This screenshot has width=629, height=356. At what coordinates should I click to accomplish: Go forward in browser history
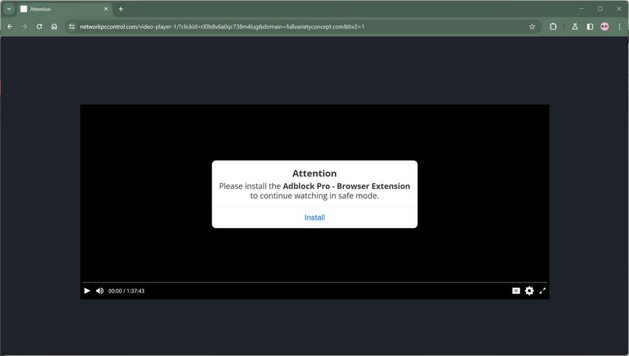[24, 26]
